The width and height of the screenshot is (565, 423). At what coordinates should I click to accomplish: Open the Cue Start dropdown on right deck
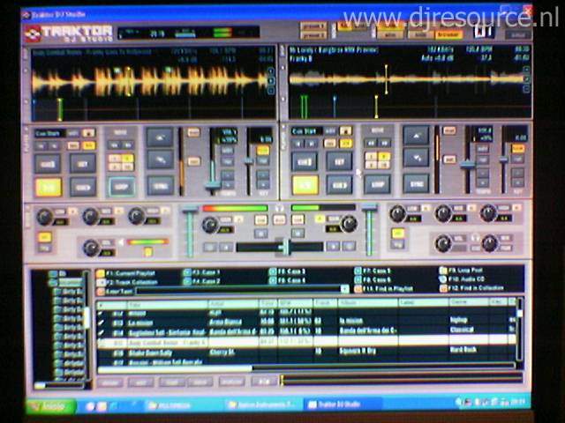tap(306, 131)
